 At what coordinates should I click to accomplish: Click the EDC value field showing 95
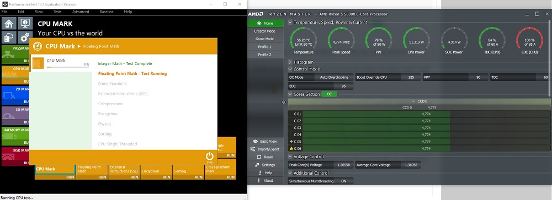pos(343,86)
